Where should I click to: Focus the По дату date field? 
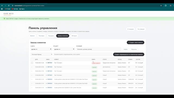(64, 49)
